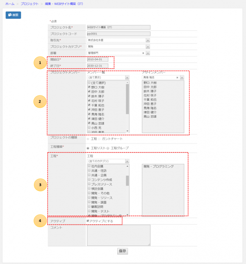The width and height of the screenshot is (246, 264).
Task: Uncheck 野口 大樹 checkbox in member list
Action: coord(89,87)
